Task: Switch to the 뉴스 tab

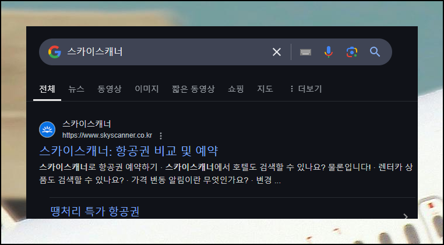Action: pos(76,89)
